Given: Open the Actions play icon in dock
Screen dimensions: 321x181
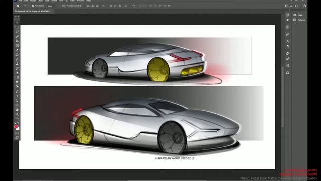Looking at the screenshot, I should tap(288, 20).
